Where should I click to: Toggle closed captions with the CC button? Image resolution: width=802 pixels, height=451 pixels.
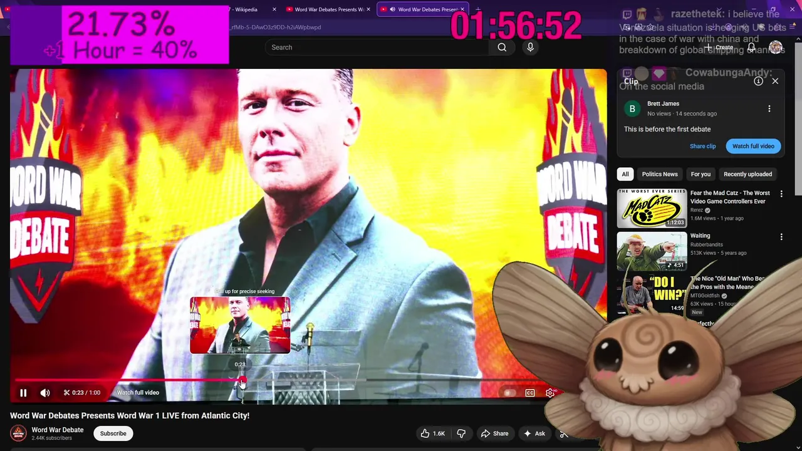point(530,393)
